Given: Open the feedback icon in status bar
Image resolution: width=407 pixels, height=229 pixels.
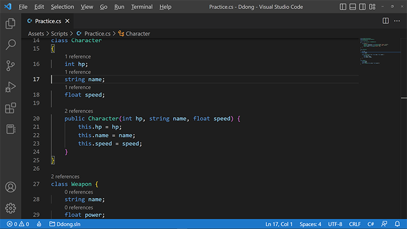Looking at the screenshot, I should [x=384, y=224].
